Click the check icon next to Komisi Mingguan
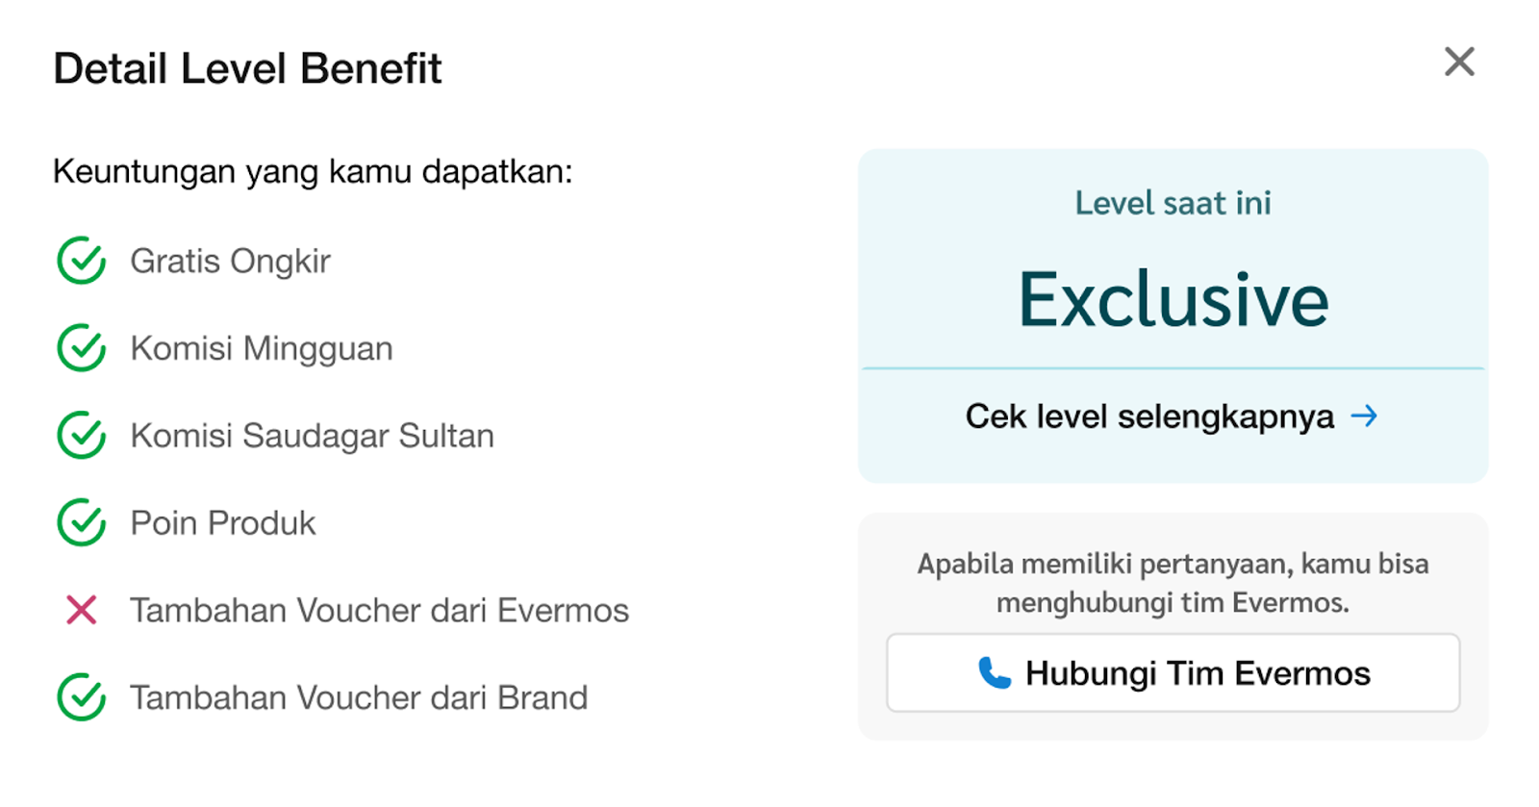Image resolution: width=1539 pixels, height=807 pixels. [82, 348]
